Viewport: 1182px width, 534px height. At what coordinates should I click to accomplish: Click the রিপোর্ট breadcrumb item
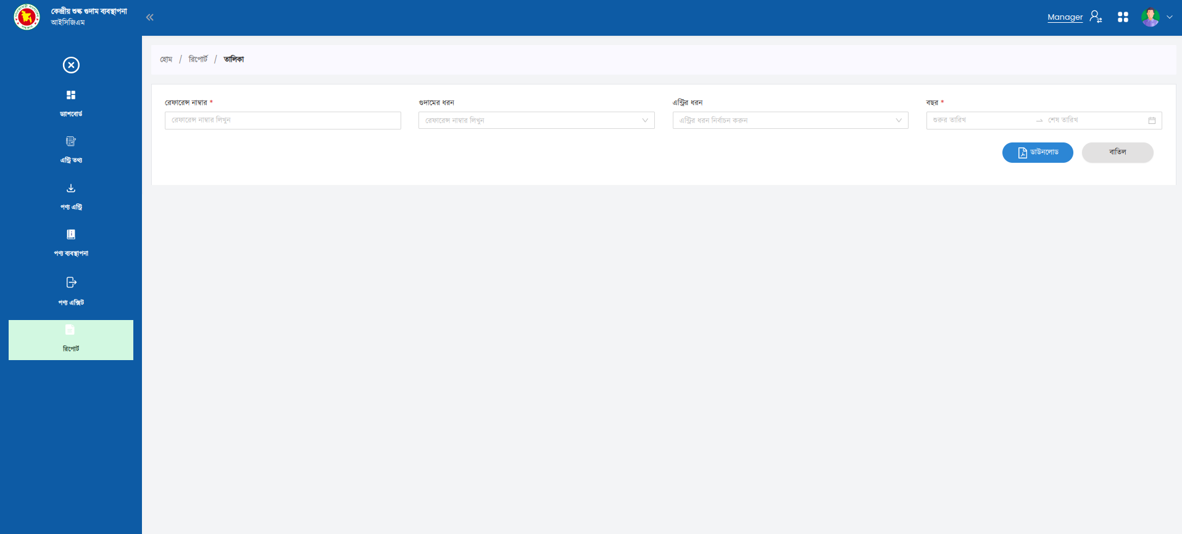pos(198,59)
